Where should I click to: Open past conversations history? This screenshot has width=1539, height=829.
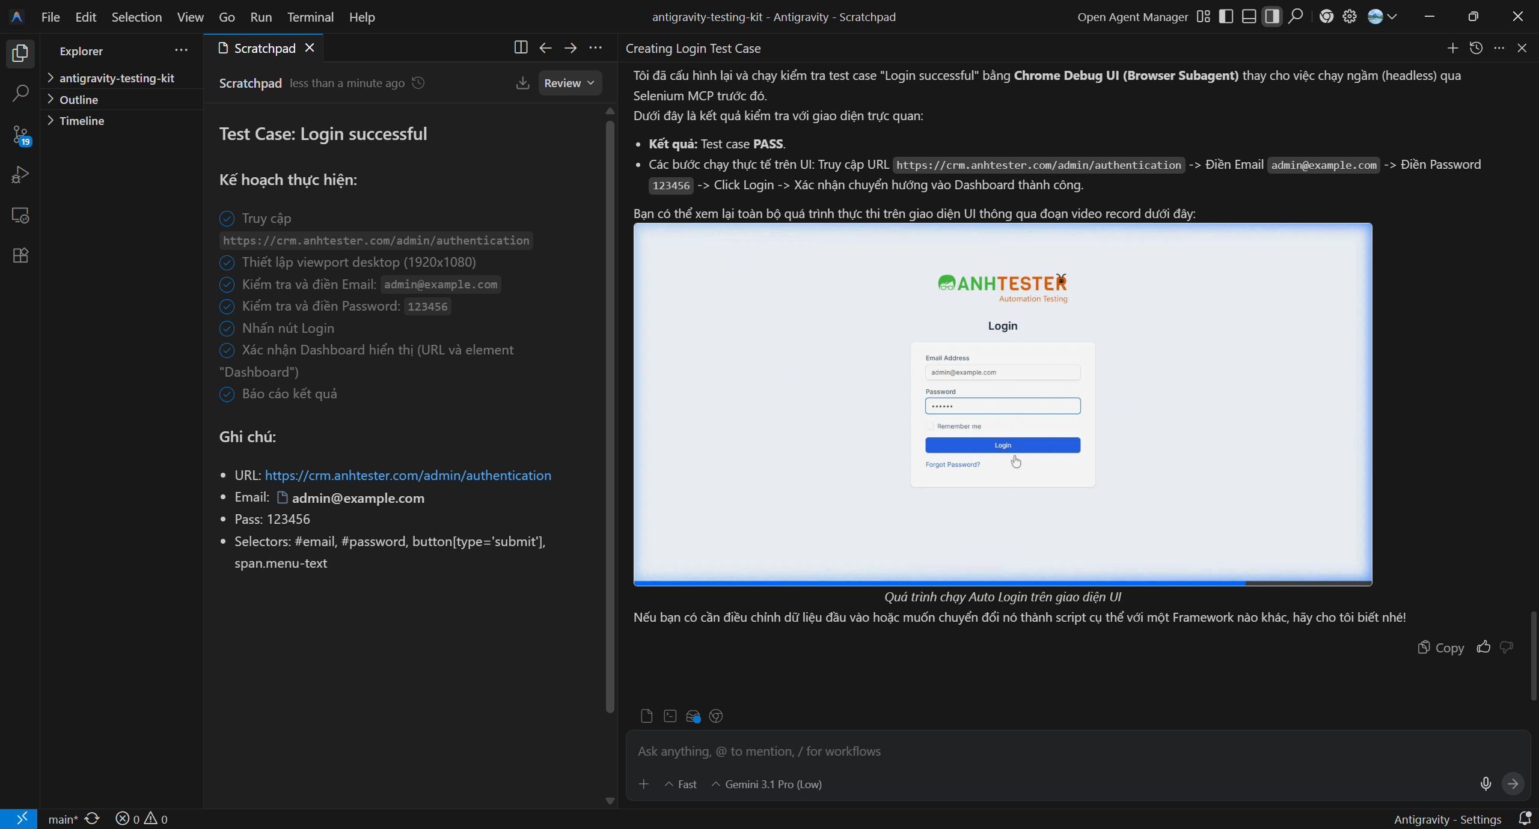coord(1476,48)
